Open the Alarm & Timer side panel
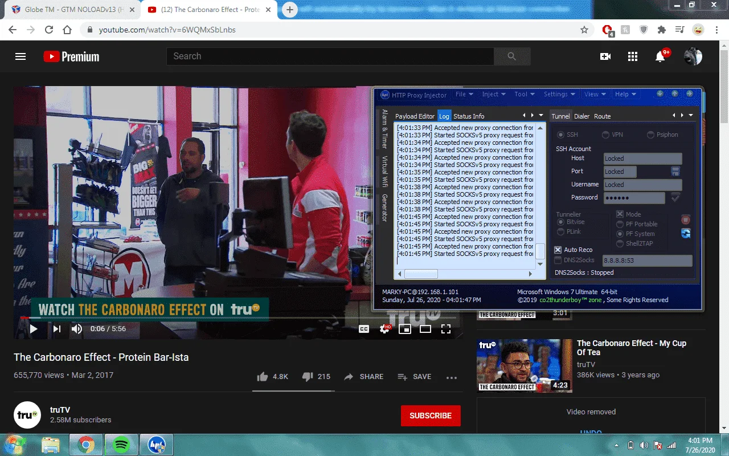729x456 pixels. (x=385, y=129)
